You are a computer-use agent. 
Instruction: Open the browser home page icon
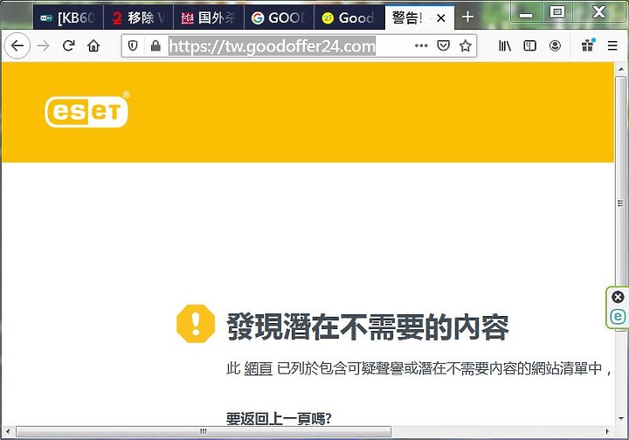click(93, 45)
